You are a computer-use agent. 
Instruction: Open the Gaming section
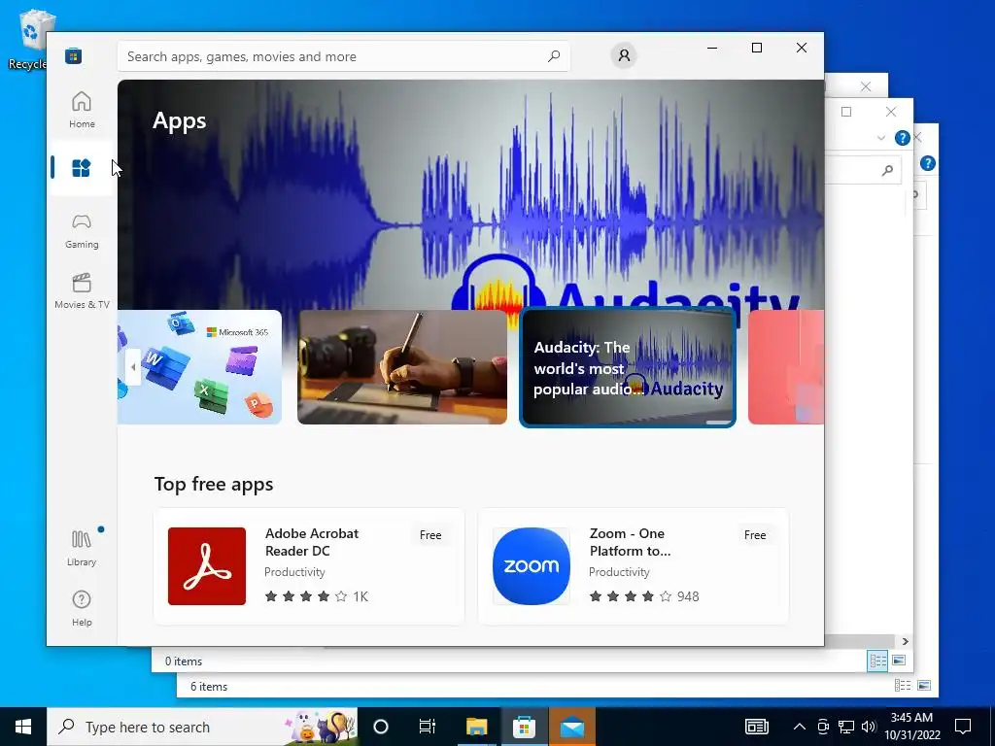[82, 229]
